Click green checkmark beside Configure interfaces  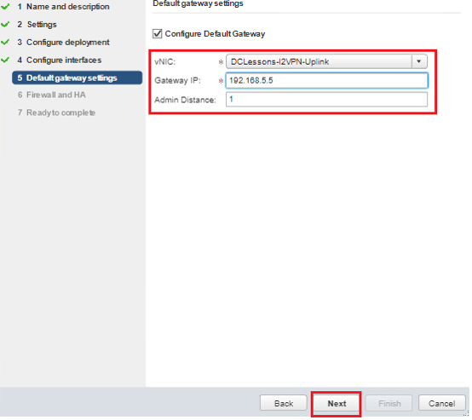point(5,60)
